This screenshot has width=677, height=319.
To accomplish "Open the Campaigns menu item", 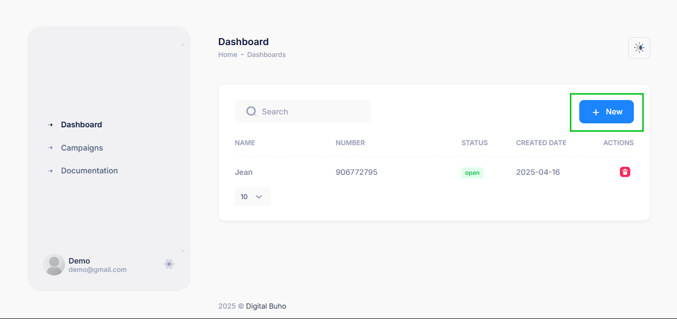I will pos(82,148).
